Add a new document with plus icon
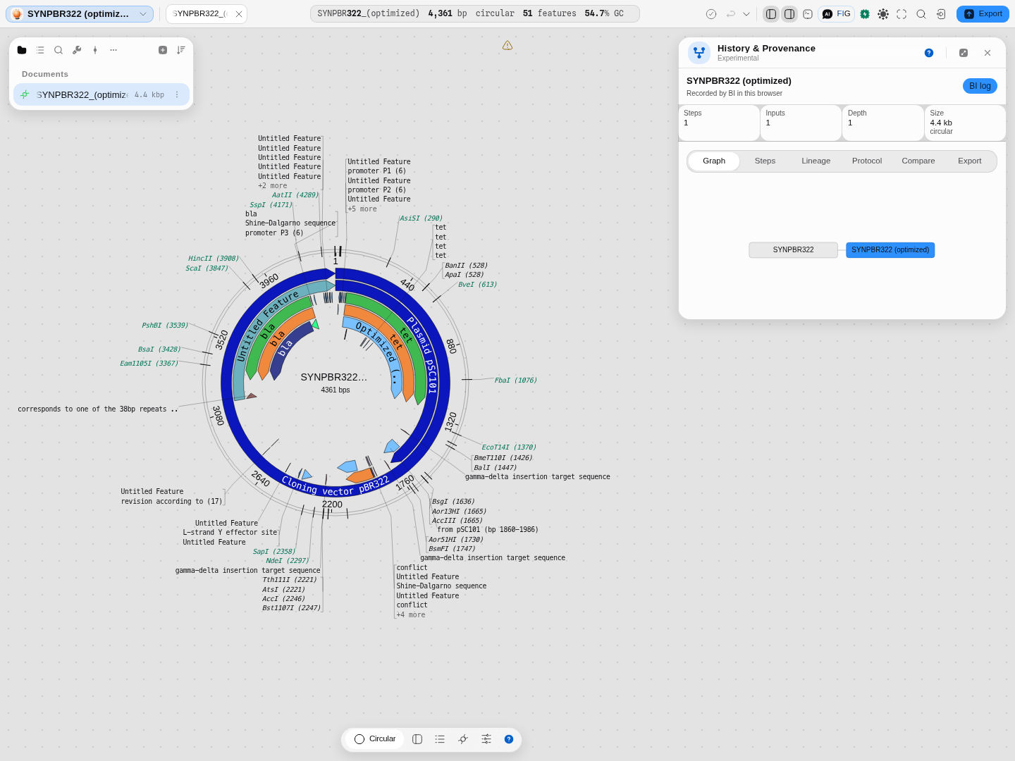The width and height of the screenshot is (1015, 761). [163, 50]
